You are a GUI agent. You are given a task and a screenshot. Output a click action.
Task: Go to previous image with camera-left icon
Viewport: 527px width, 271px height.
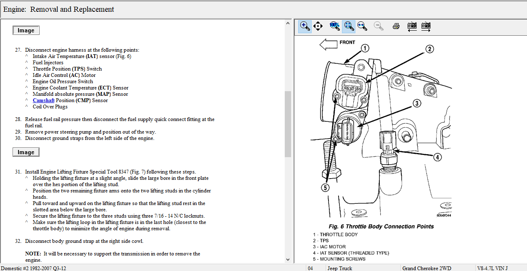click(412, 26)
